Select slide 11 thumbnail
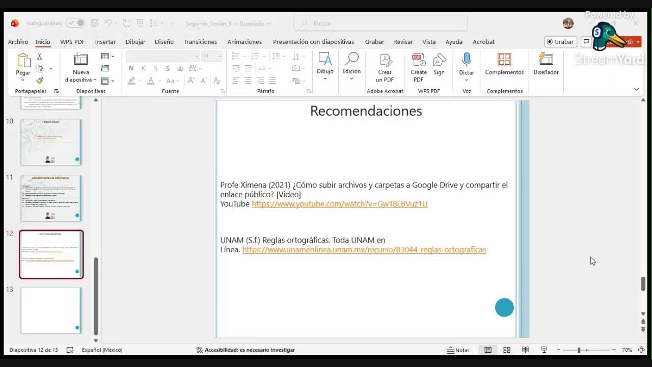The height and width of the screenshot is (367, 652). tap(51, 198)
